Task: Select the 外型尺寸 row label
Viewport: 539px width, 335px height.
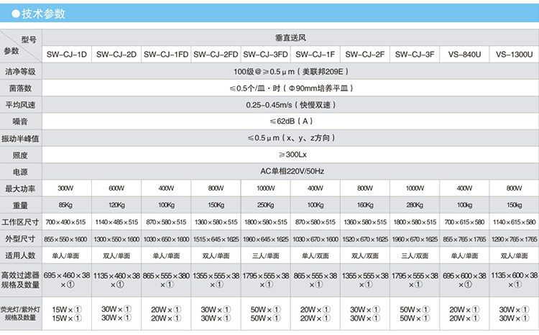Action: 20,239
